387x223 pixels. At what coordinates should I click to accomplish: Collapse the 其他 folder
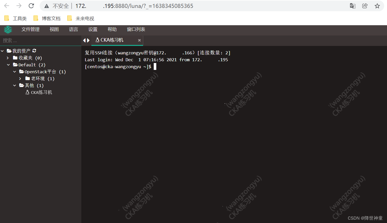14,85
